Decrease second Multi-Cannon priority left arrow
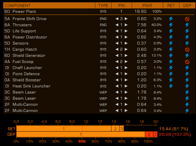This screenshot has width=196, height=146. (117, 111)
